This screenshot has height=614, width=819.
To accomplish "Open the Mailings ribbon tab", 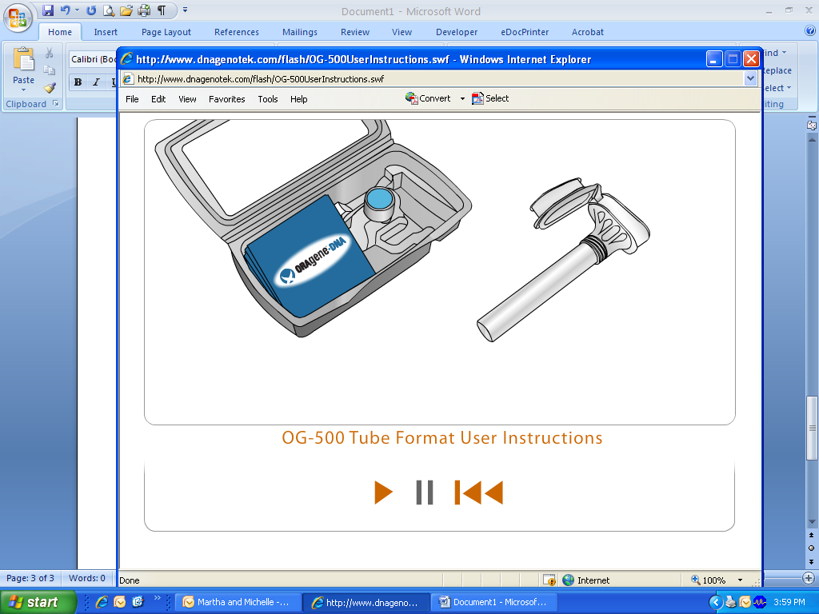I will (x=300, y=32).
